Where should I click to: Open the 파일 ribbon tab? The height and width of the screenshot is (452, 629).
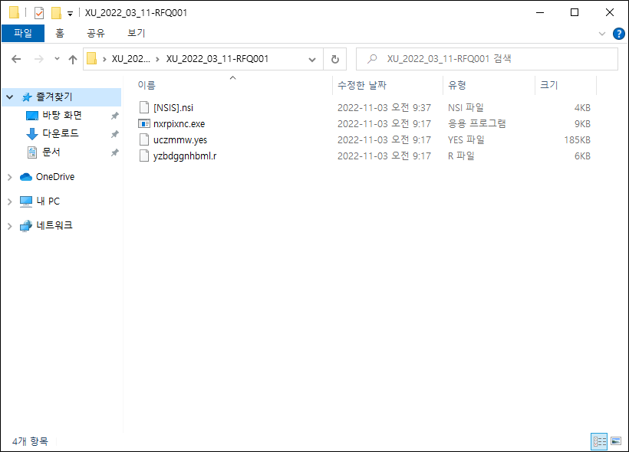[x=23, y=33]
